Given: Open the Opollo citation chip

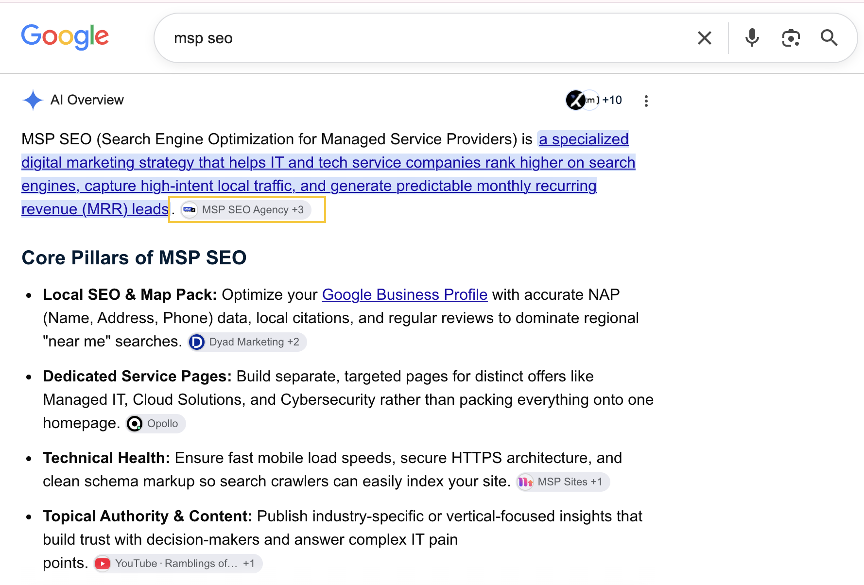Looking at the screenshot, I should (156, 424).
